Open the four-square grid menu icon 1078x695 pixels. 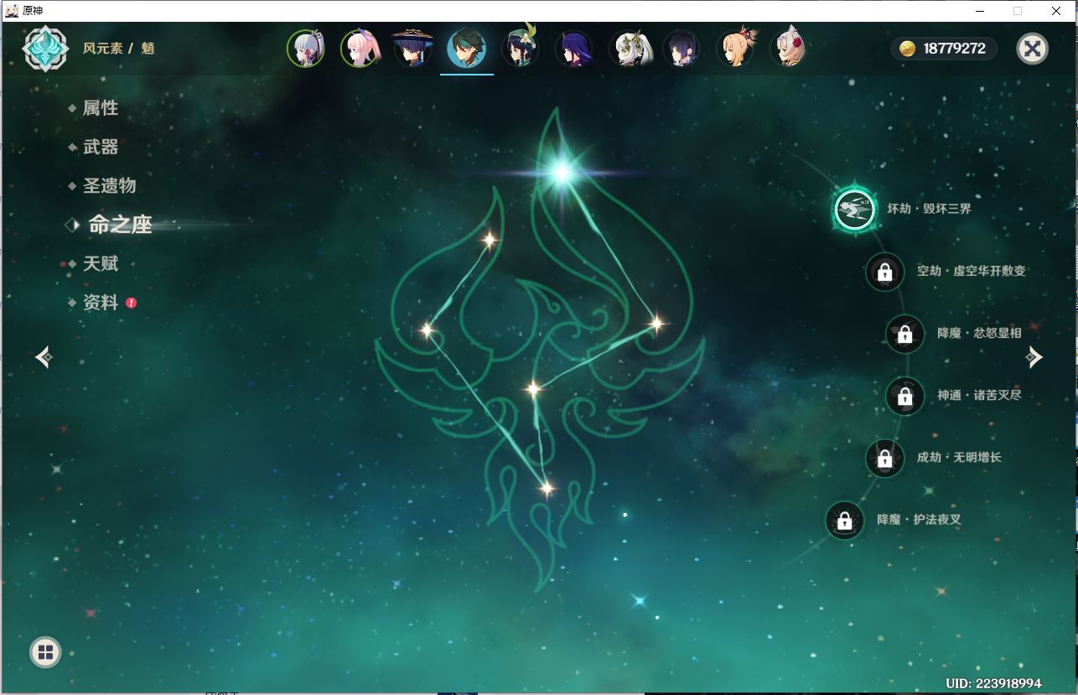pyautogui.click(x=45, y=652)
